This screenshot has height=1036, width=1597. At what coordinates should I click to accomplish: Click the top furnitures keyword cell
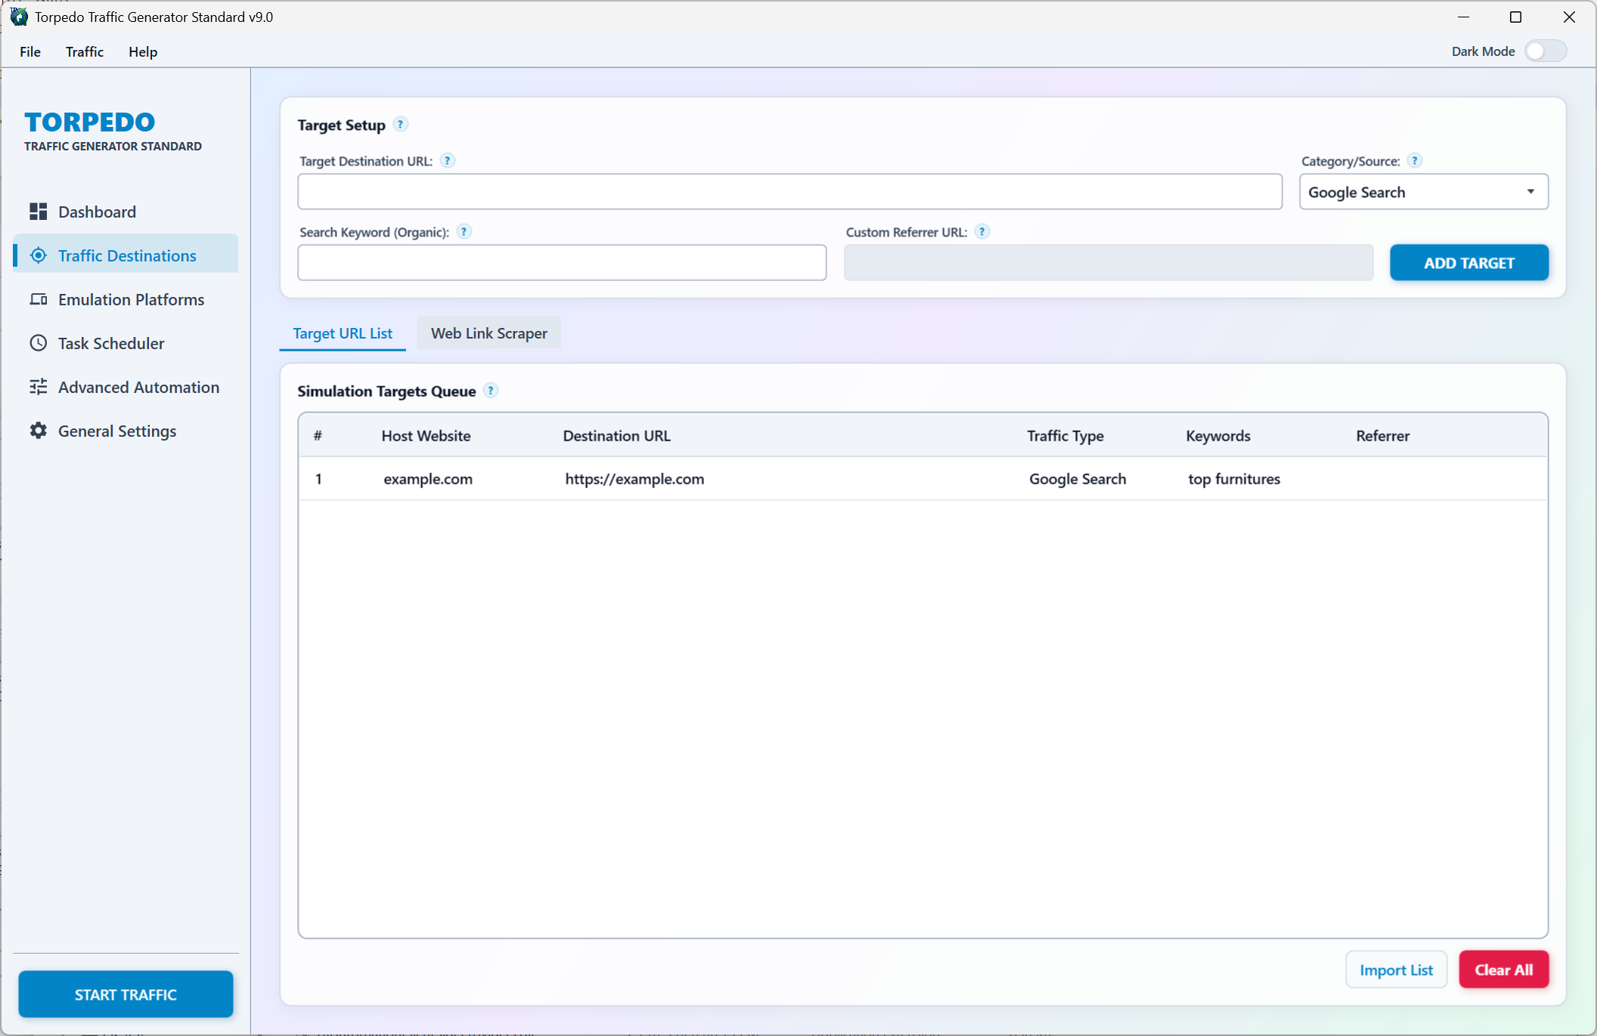[x=1234, y=478]
